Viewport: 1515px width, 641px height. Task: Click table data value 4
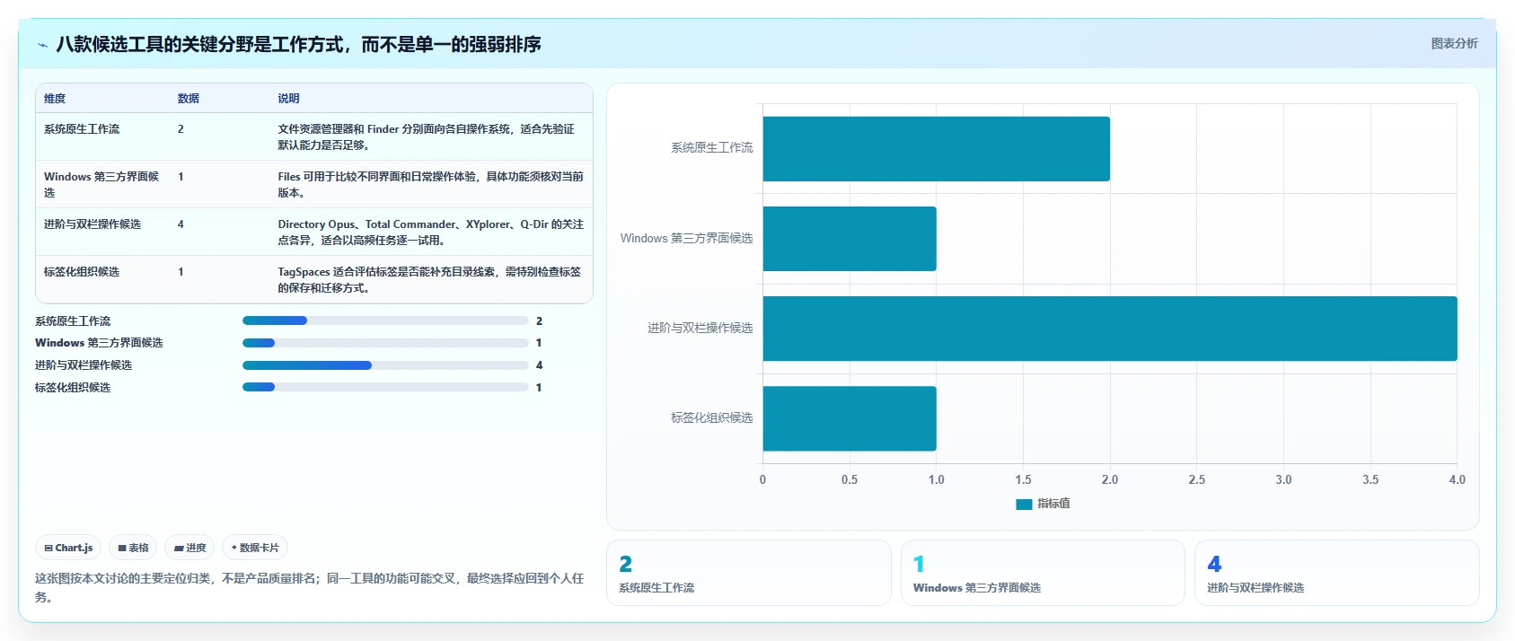pos(181,224)
